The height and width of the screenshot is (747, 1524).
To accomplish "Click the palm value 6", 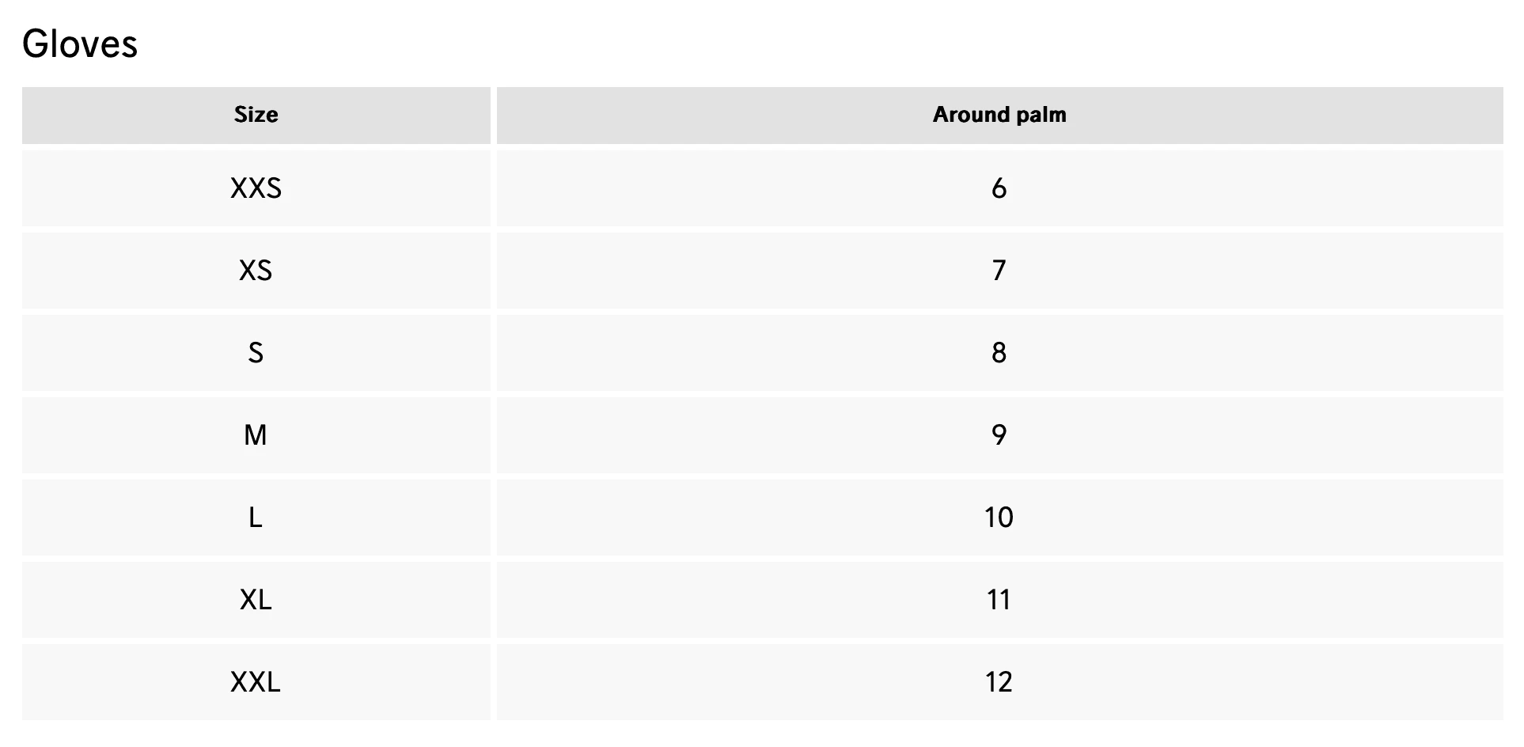I will pyautogui.click(x=999, y=188).
